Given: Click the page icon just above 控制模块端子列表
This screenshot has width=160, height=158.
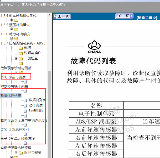Looking at the screenshot, I should pyautogui.click(x=25, y=82).
